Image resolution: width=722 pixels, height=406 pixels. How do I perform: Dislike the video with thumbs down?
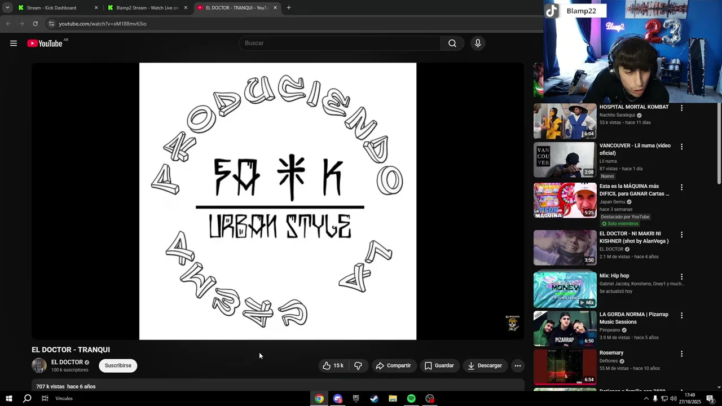(358, 365)
